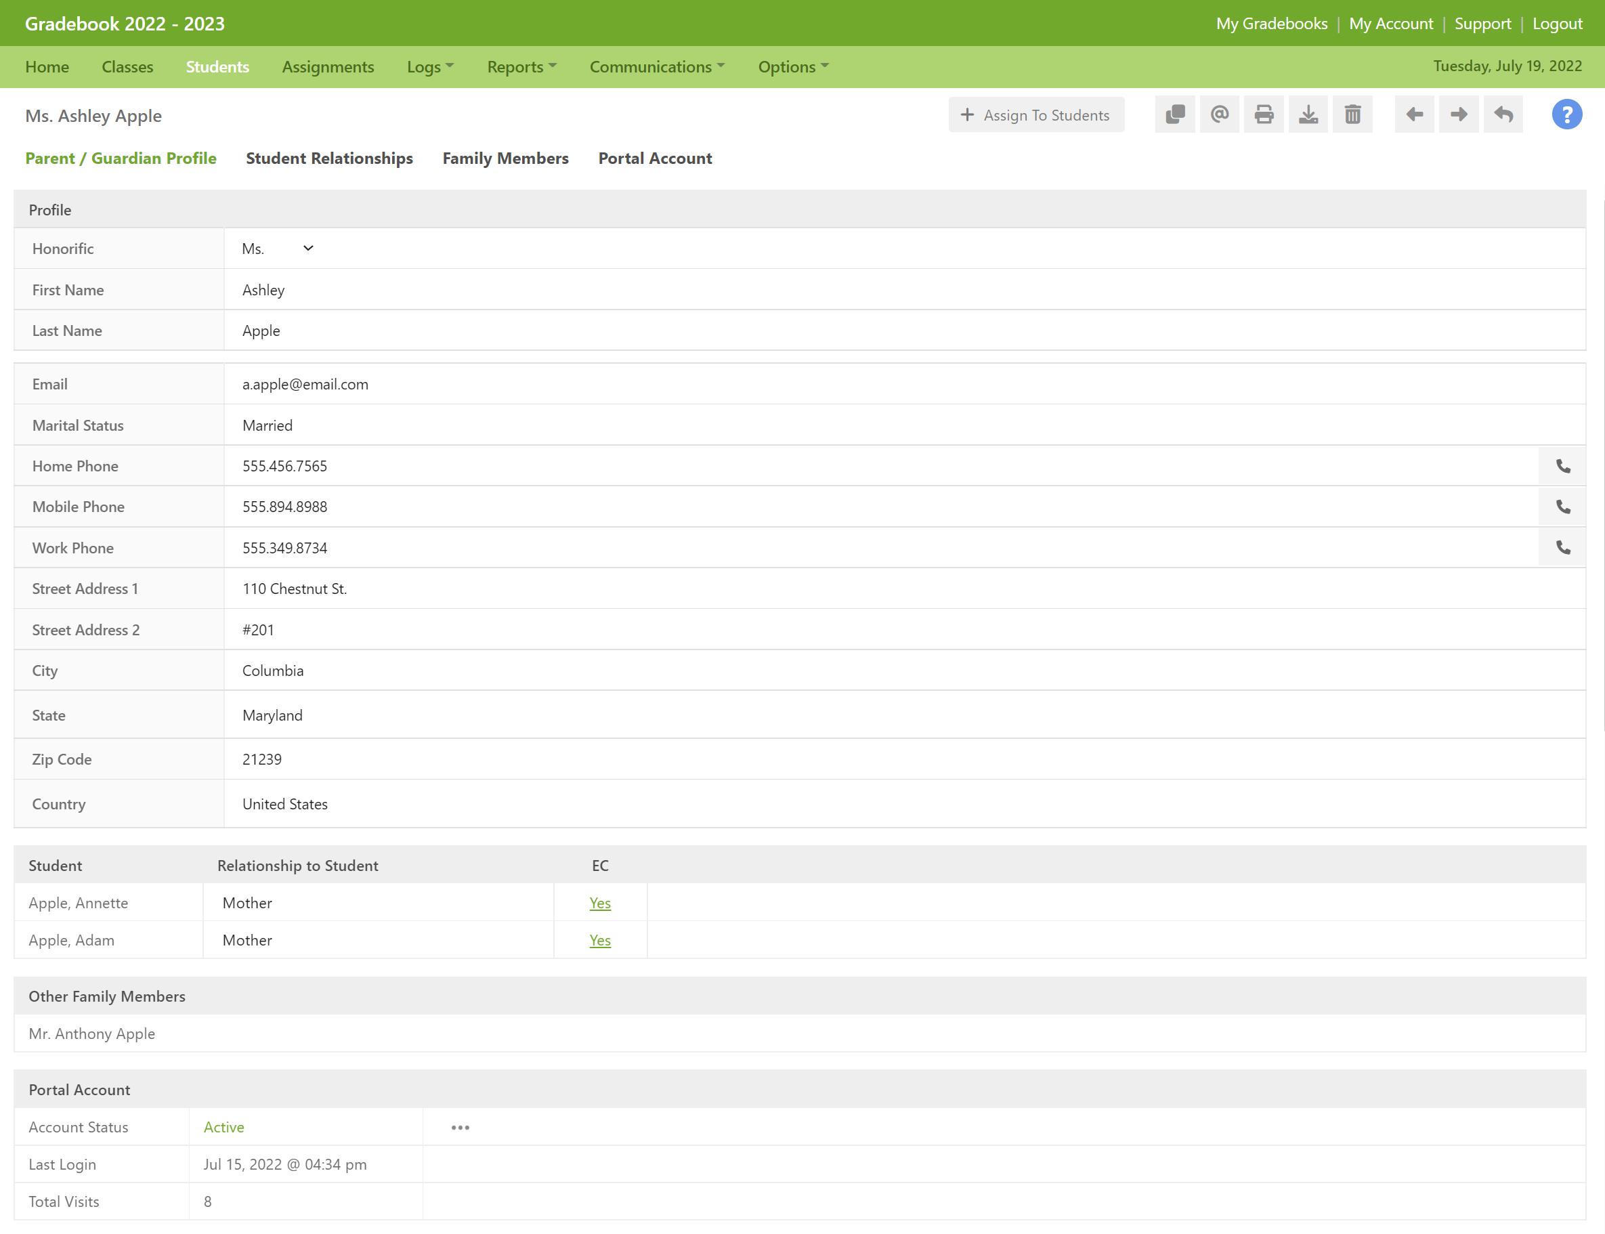Image resolution: width=1605 pixels, height=1234 pixels.
Task: Toggle EC Yes link for Apple, Annette
Action: 599,903
